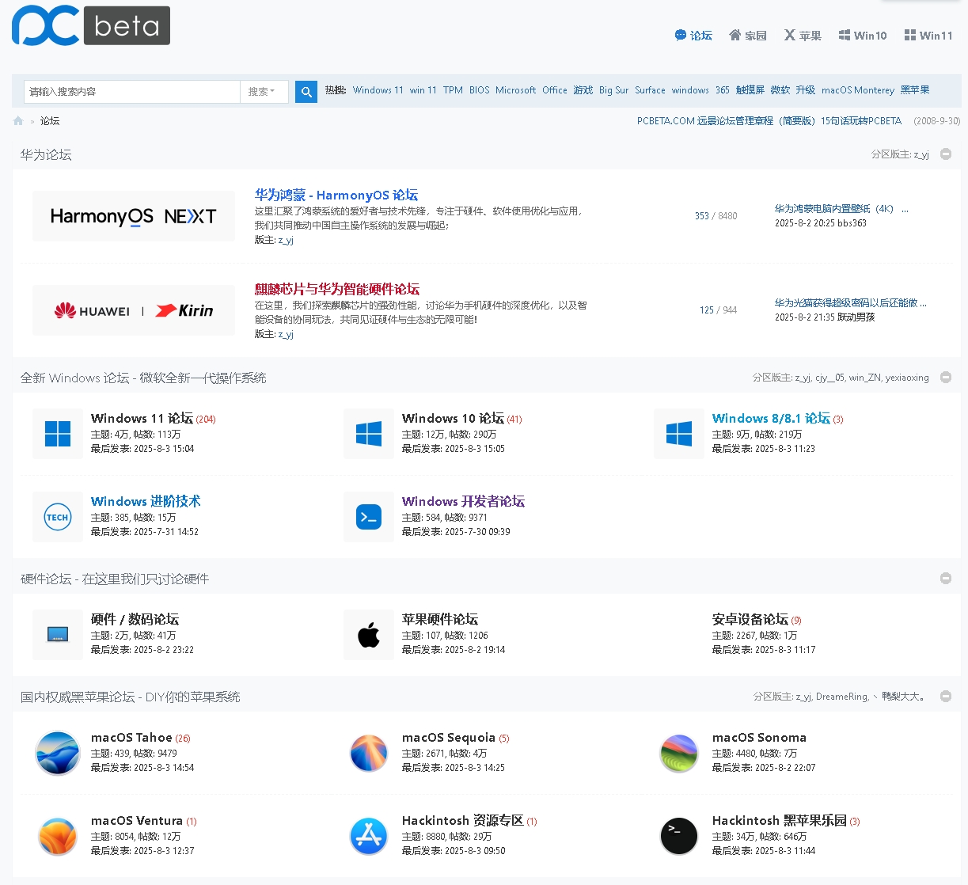Click hot search term Surface
Image resolution: width=968 pixels, height=885 pixels.
click(x=650, y=90)
